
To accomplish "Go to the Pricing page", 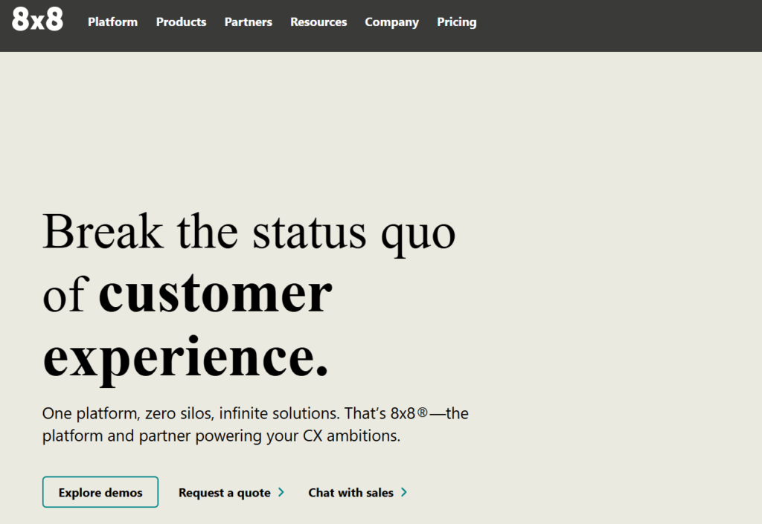I will point(456,22).
